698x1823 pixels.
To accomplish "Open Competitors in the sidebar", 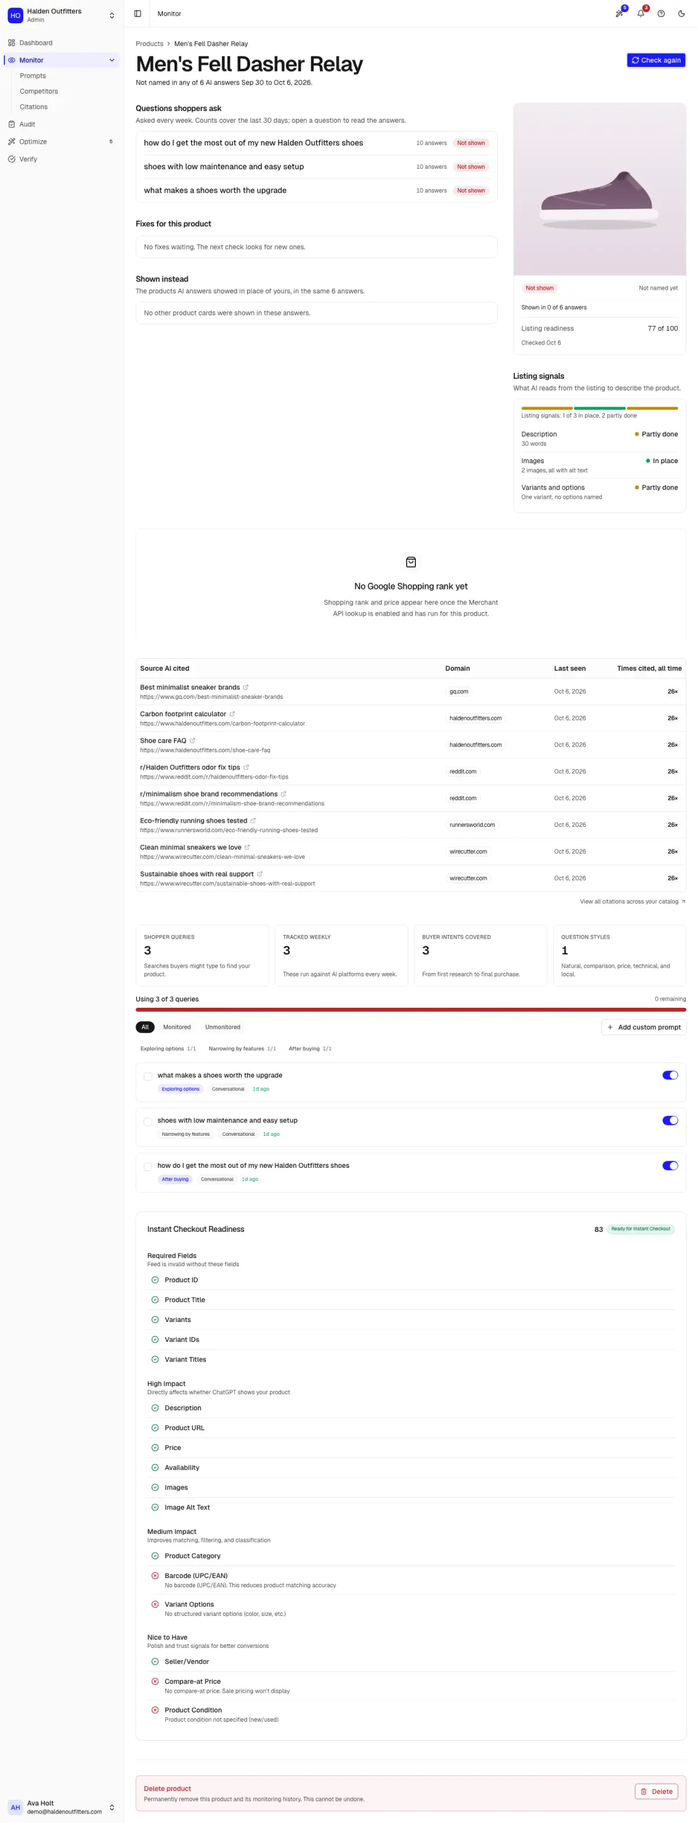I will point(39,91).
